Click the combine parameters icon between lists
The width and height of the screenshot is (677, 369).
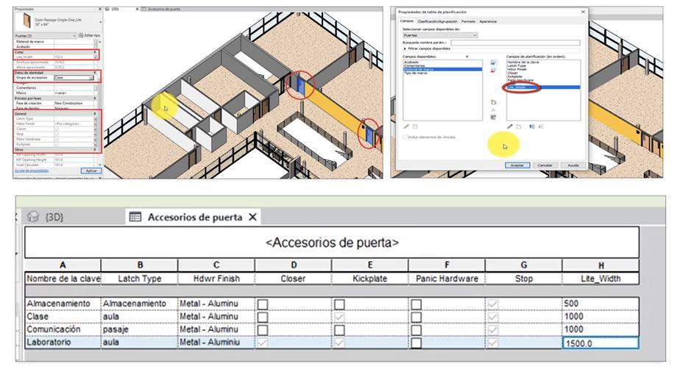click(494, 118)
